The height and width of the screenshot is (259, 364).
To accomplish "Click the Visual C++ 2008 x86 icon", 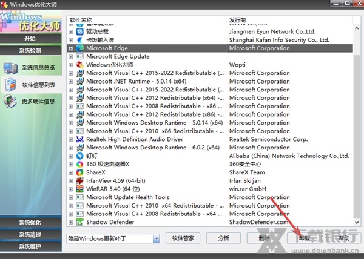I will [79, 106].
